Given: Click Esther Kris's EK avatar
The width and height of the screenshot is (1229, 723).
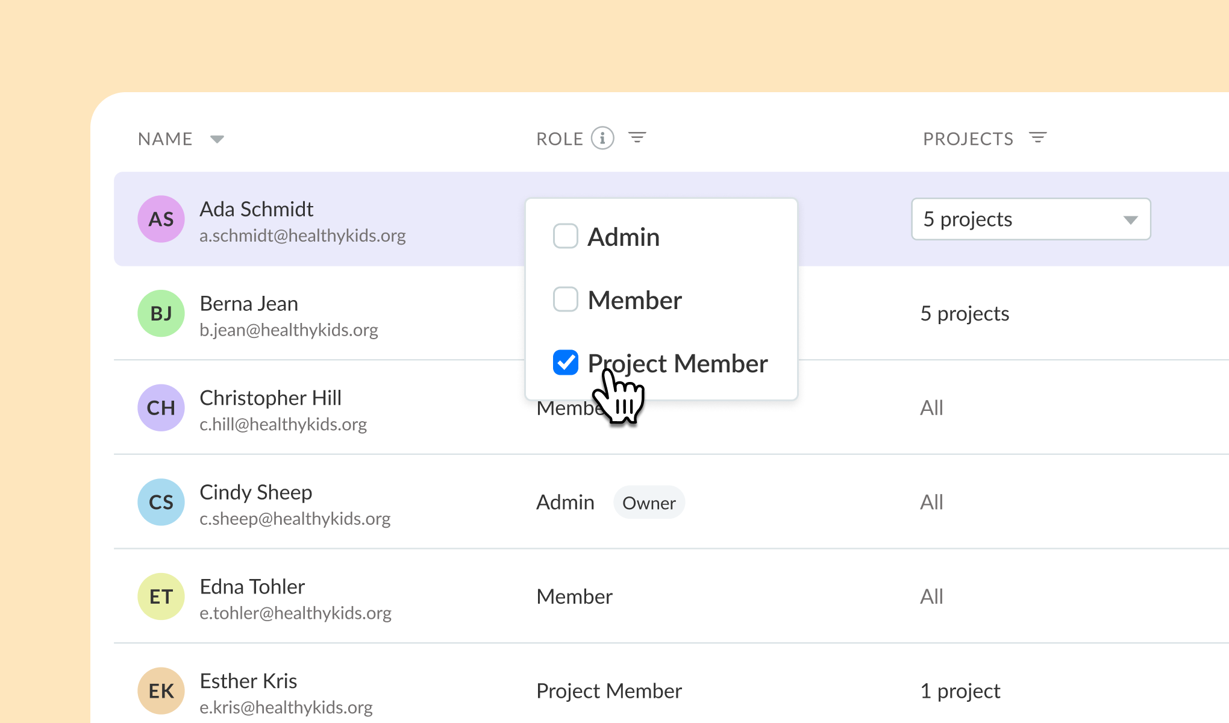Looking at the screenshot, I should coord(161,690).
